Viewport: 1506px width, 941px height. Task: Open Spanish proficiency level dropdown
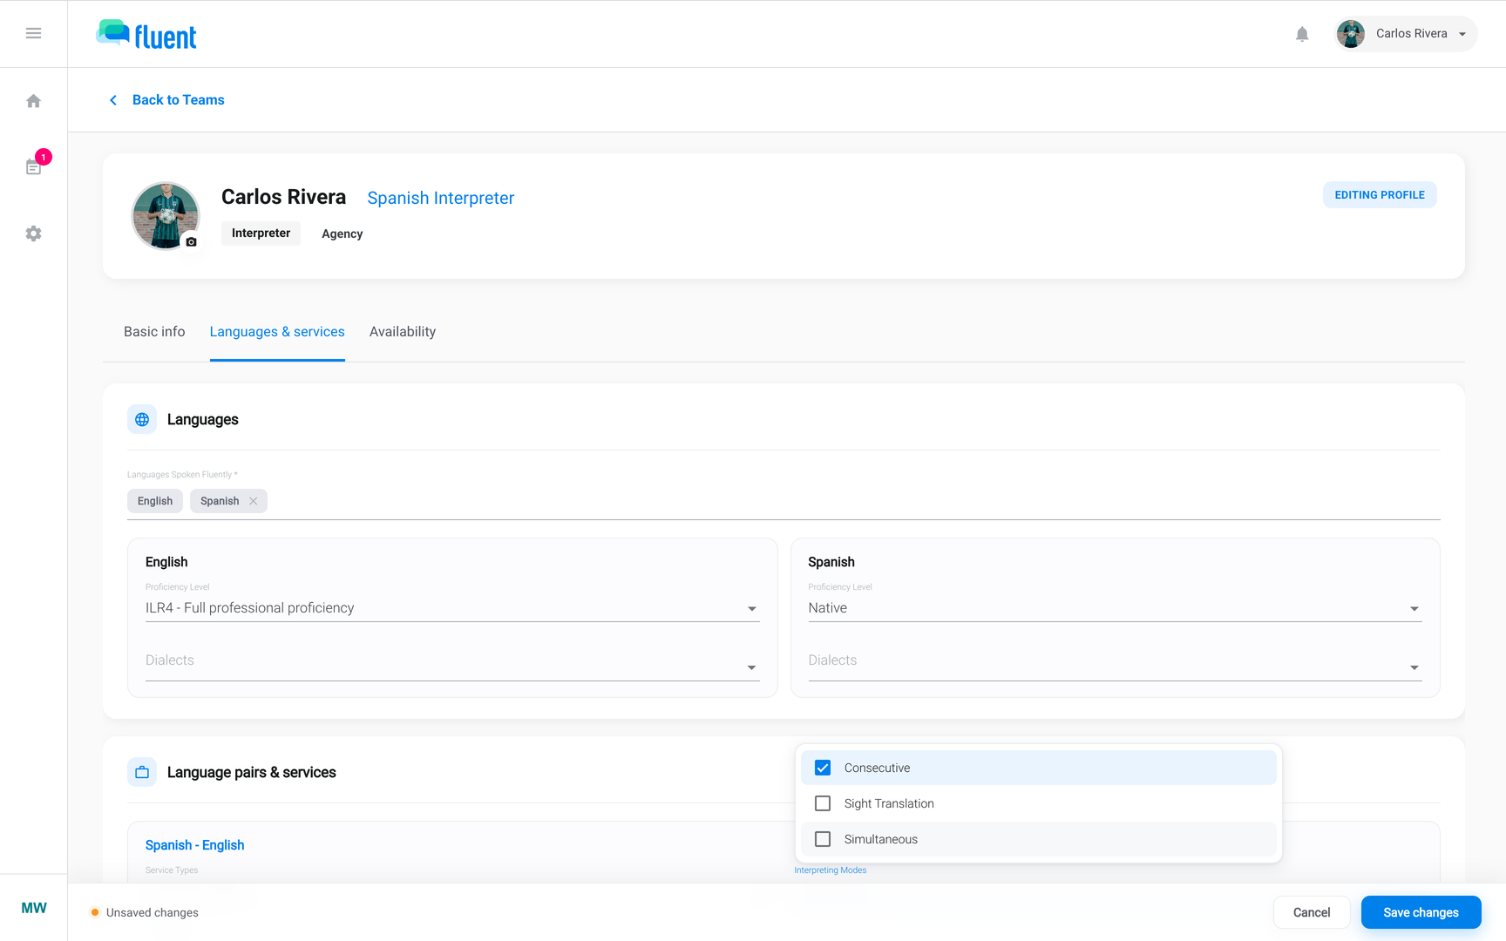pos(1115,608)
